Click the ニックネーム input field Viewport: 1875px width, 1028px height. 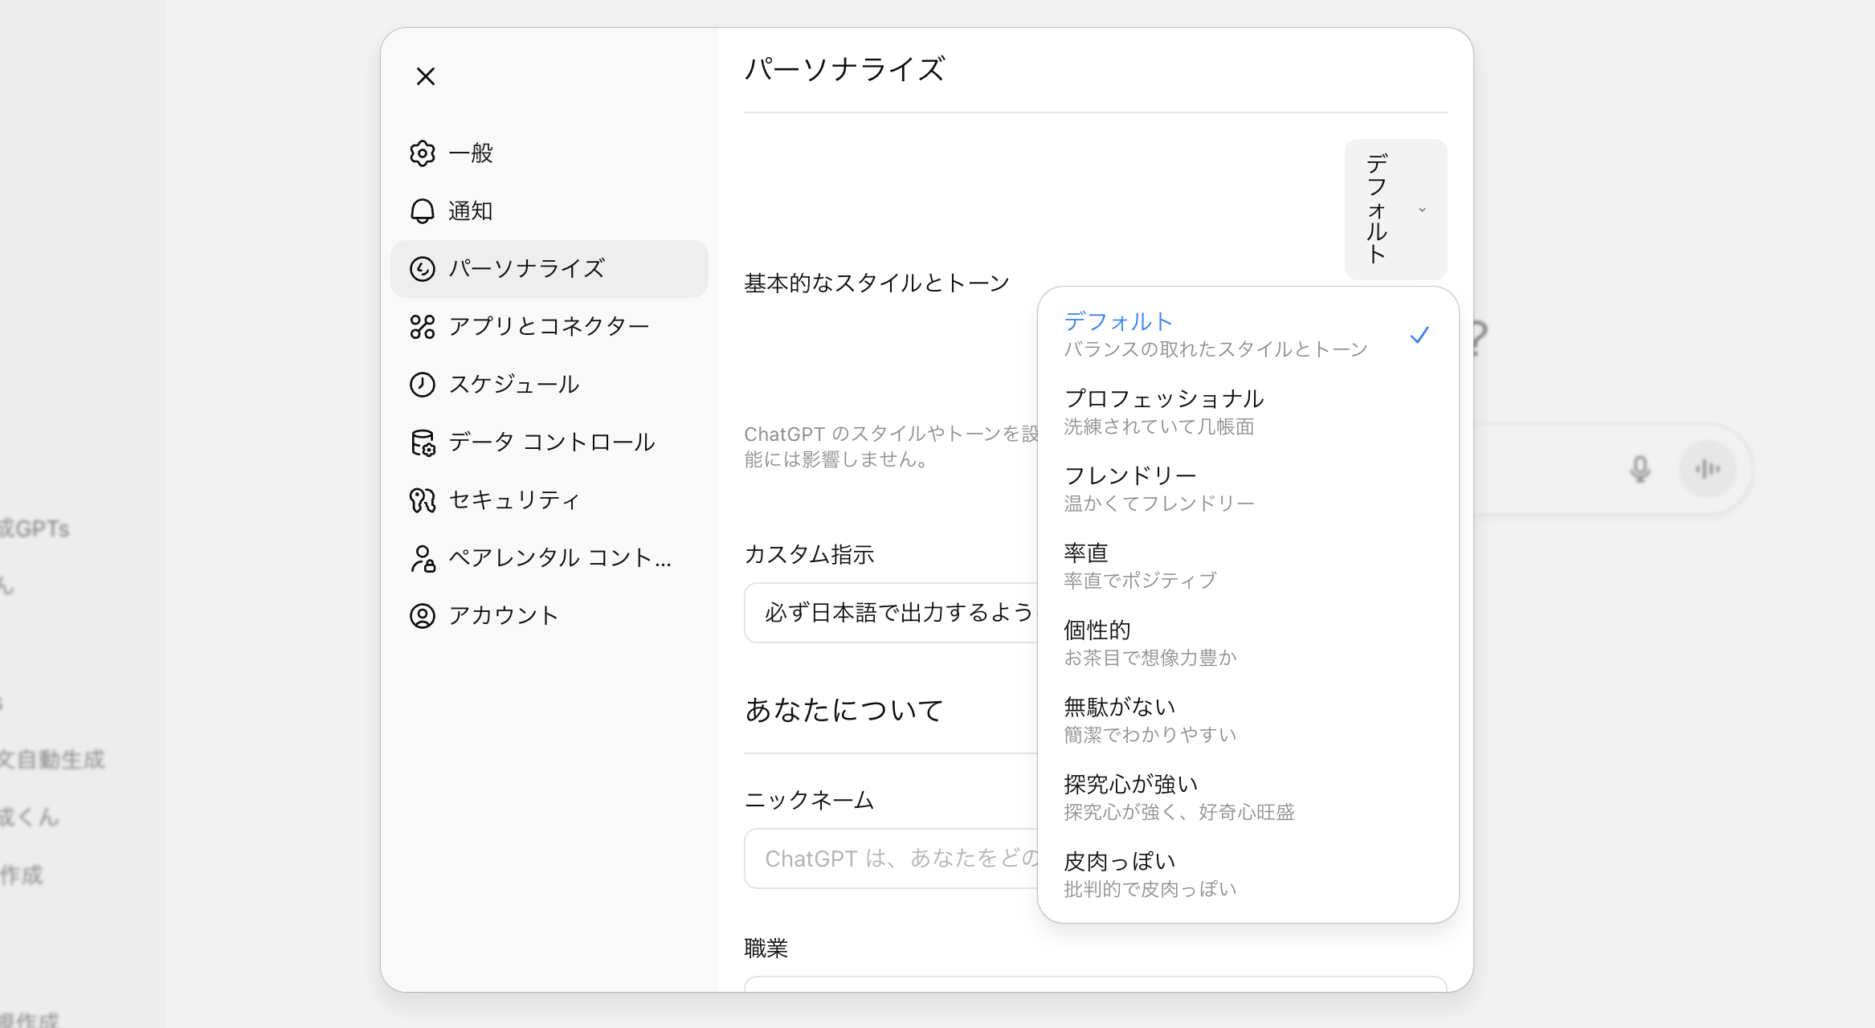pyautogui.click(x=892, y=859)
